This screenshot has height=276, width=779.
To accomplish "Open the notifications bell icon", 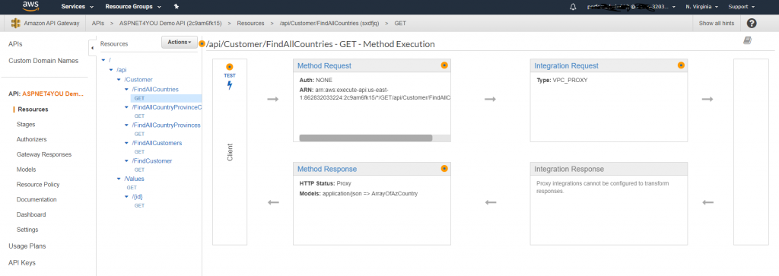I will (x=573, y=7).
